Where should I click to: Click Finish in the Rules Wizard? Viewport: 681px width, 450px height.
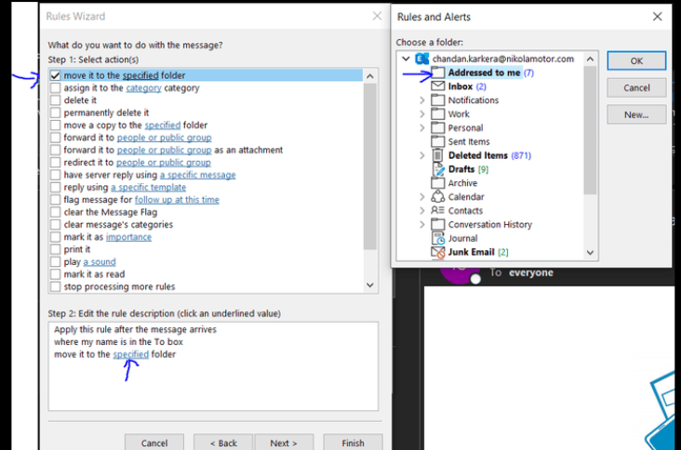click(353, 443)
